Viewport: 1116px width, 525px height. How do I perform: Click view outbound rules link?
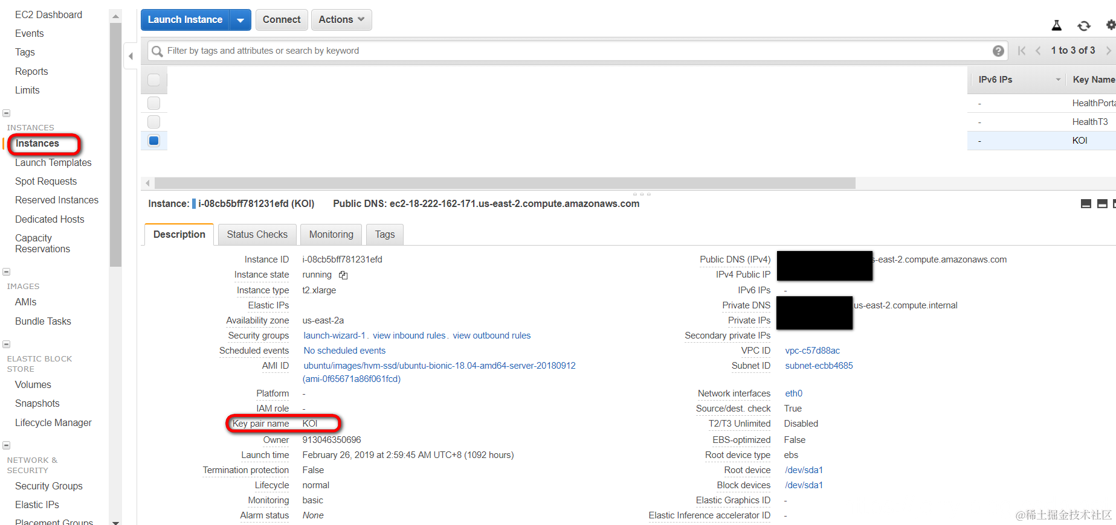tap(492, 336)
